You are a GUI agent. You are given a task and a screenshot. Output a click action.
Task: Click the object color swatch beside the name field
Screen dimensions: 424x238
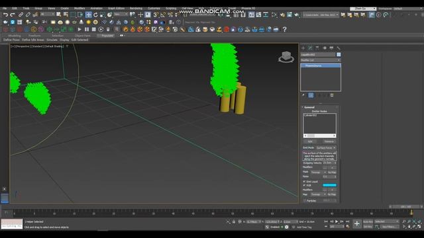(339, 54)
